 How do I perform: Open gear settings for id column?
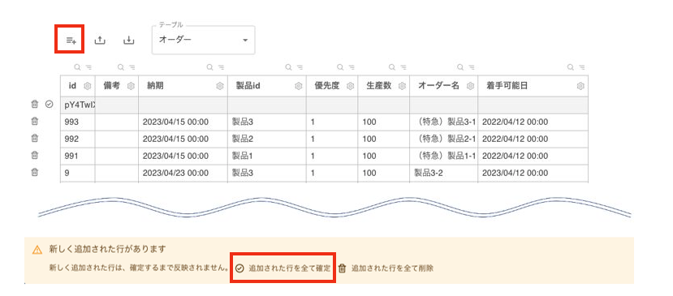[88, 86]
